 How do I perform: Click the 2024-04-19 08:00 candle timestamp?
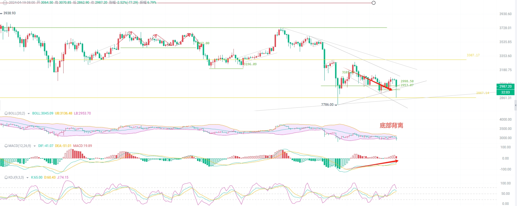[x=22, y=3]
